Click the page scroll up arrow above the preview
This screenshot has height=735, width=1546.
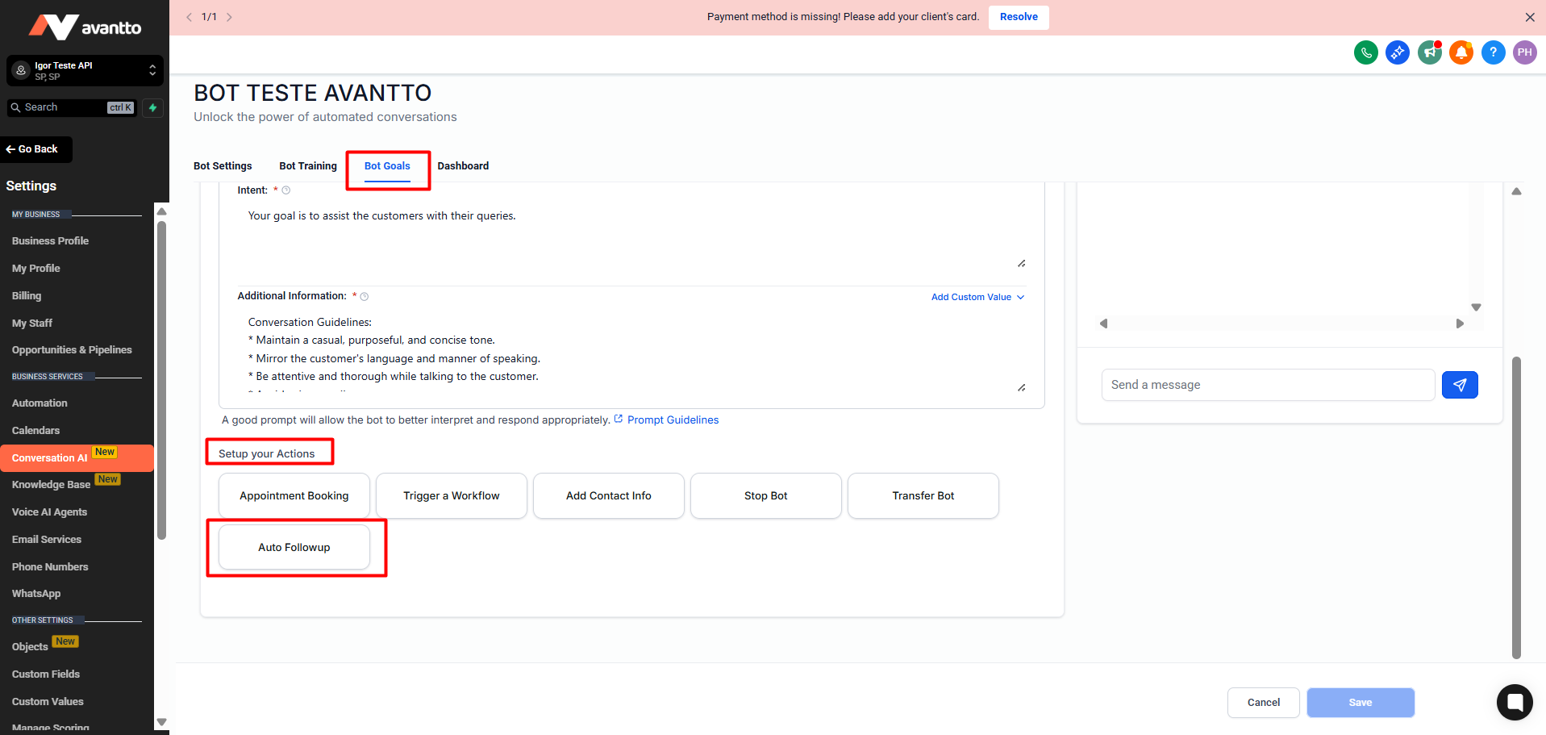coord(1516,191)
